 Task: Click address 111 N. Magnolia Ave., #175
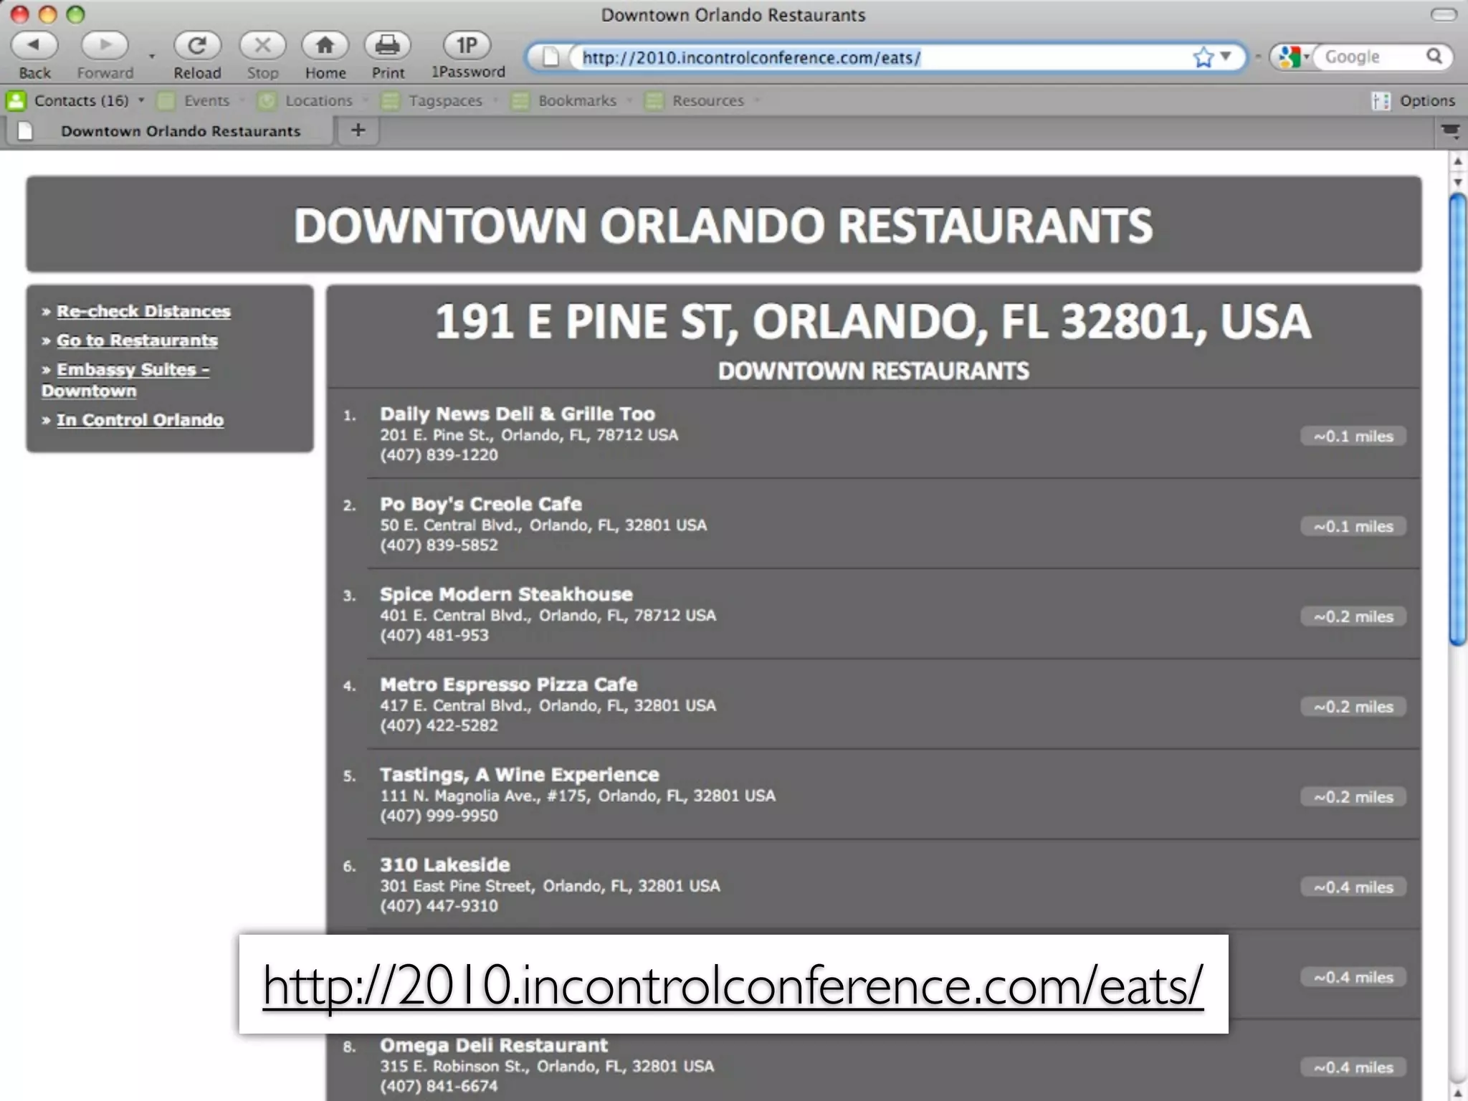(x=485, y=796)
